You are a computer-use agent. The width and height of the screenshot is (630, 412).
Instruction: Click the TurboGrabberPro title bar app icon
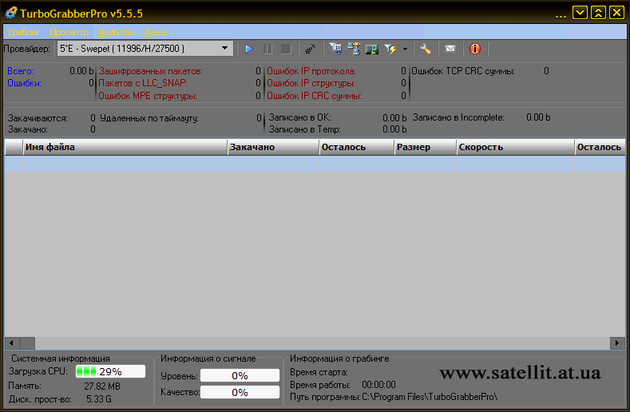11,13
